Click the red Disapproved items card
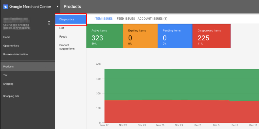259x129 pixels. click(211, 36)
